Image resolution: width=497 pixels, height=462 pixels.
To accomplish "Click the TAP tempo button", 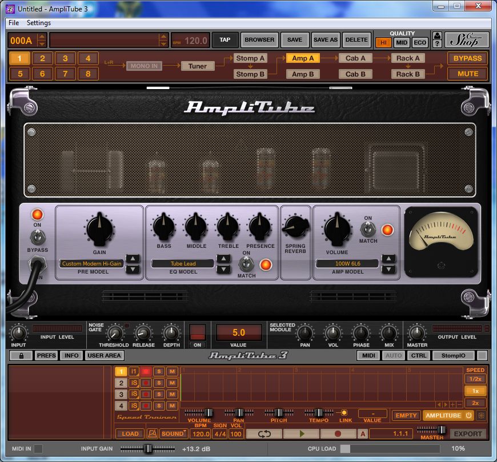I will pyautogui.click(x=225, y=39).
